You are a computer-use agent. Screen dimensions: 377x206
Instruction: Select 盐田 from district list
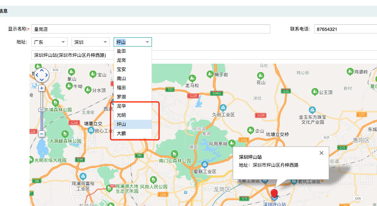[x=133, y=51]
